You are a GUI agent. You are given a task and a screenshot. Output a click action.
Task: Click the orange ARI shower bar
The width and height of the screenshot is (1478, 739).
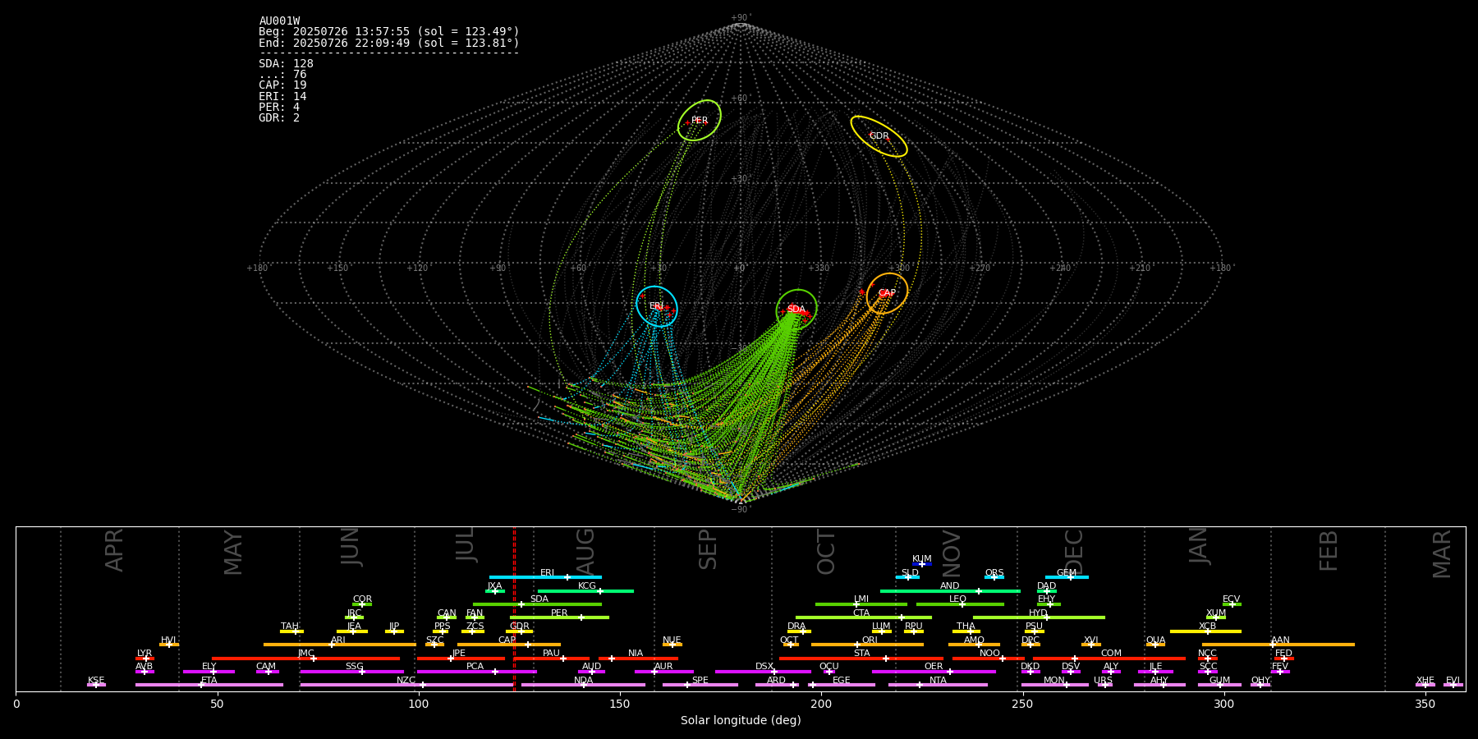pyautogui.click(x=340, y=645)
